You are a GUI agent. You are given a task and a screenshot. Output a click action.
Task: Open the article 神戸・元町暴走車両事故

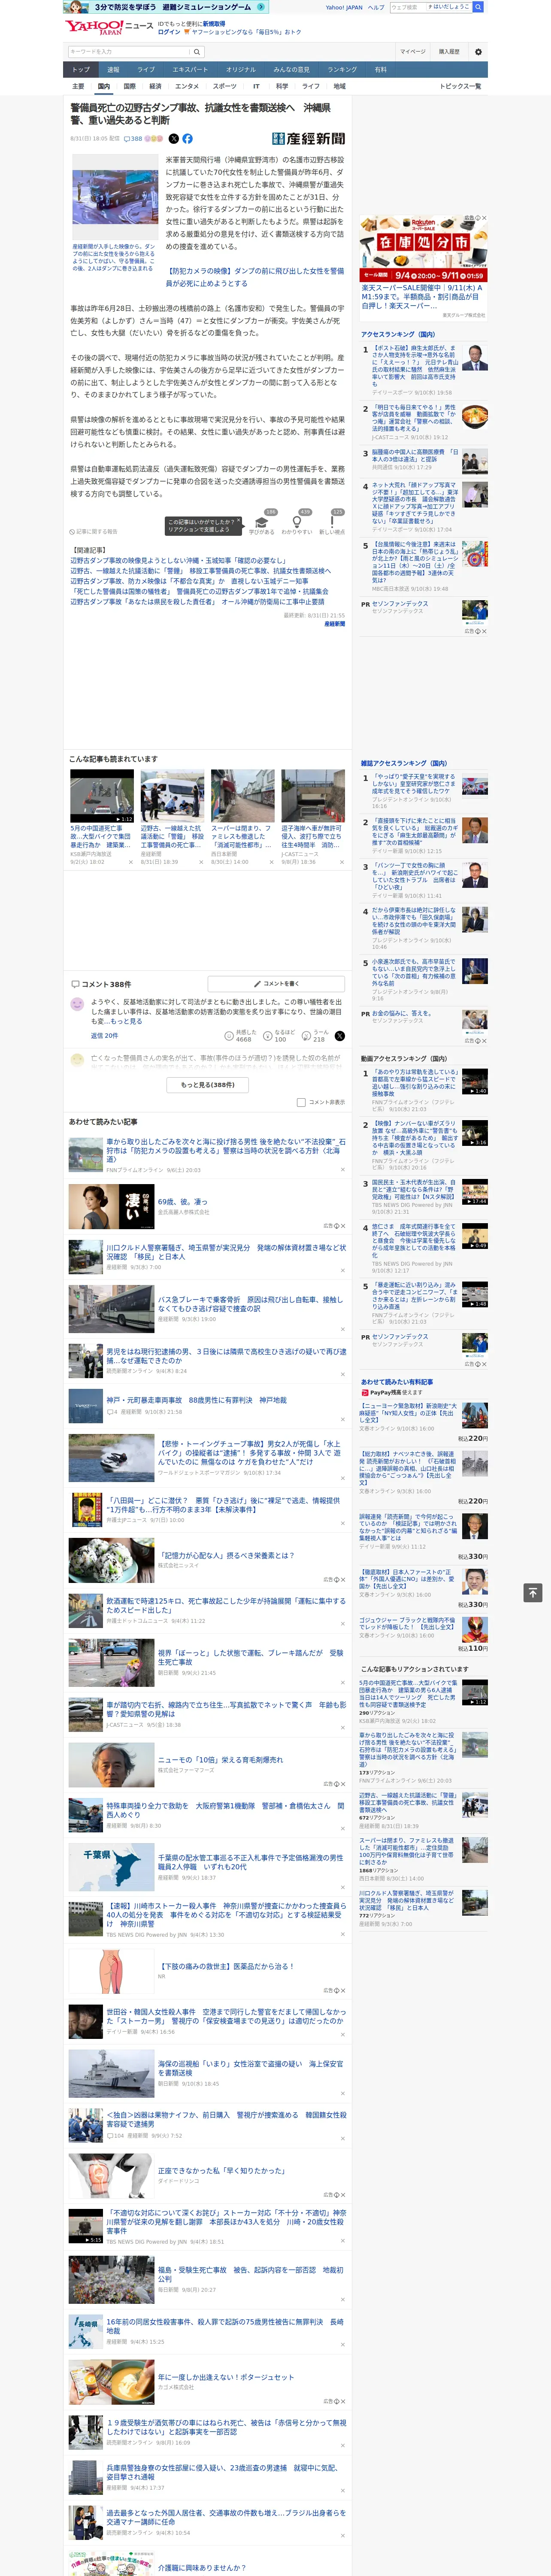click(x=196, y=1400)
